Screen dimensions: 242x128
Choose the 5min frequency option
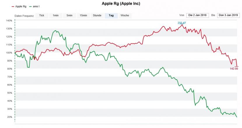tap(69, 15)
